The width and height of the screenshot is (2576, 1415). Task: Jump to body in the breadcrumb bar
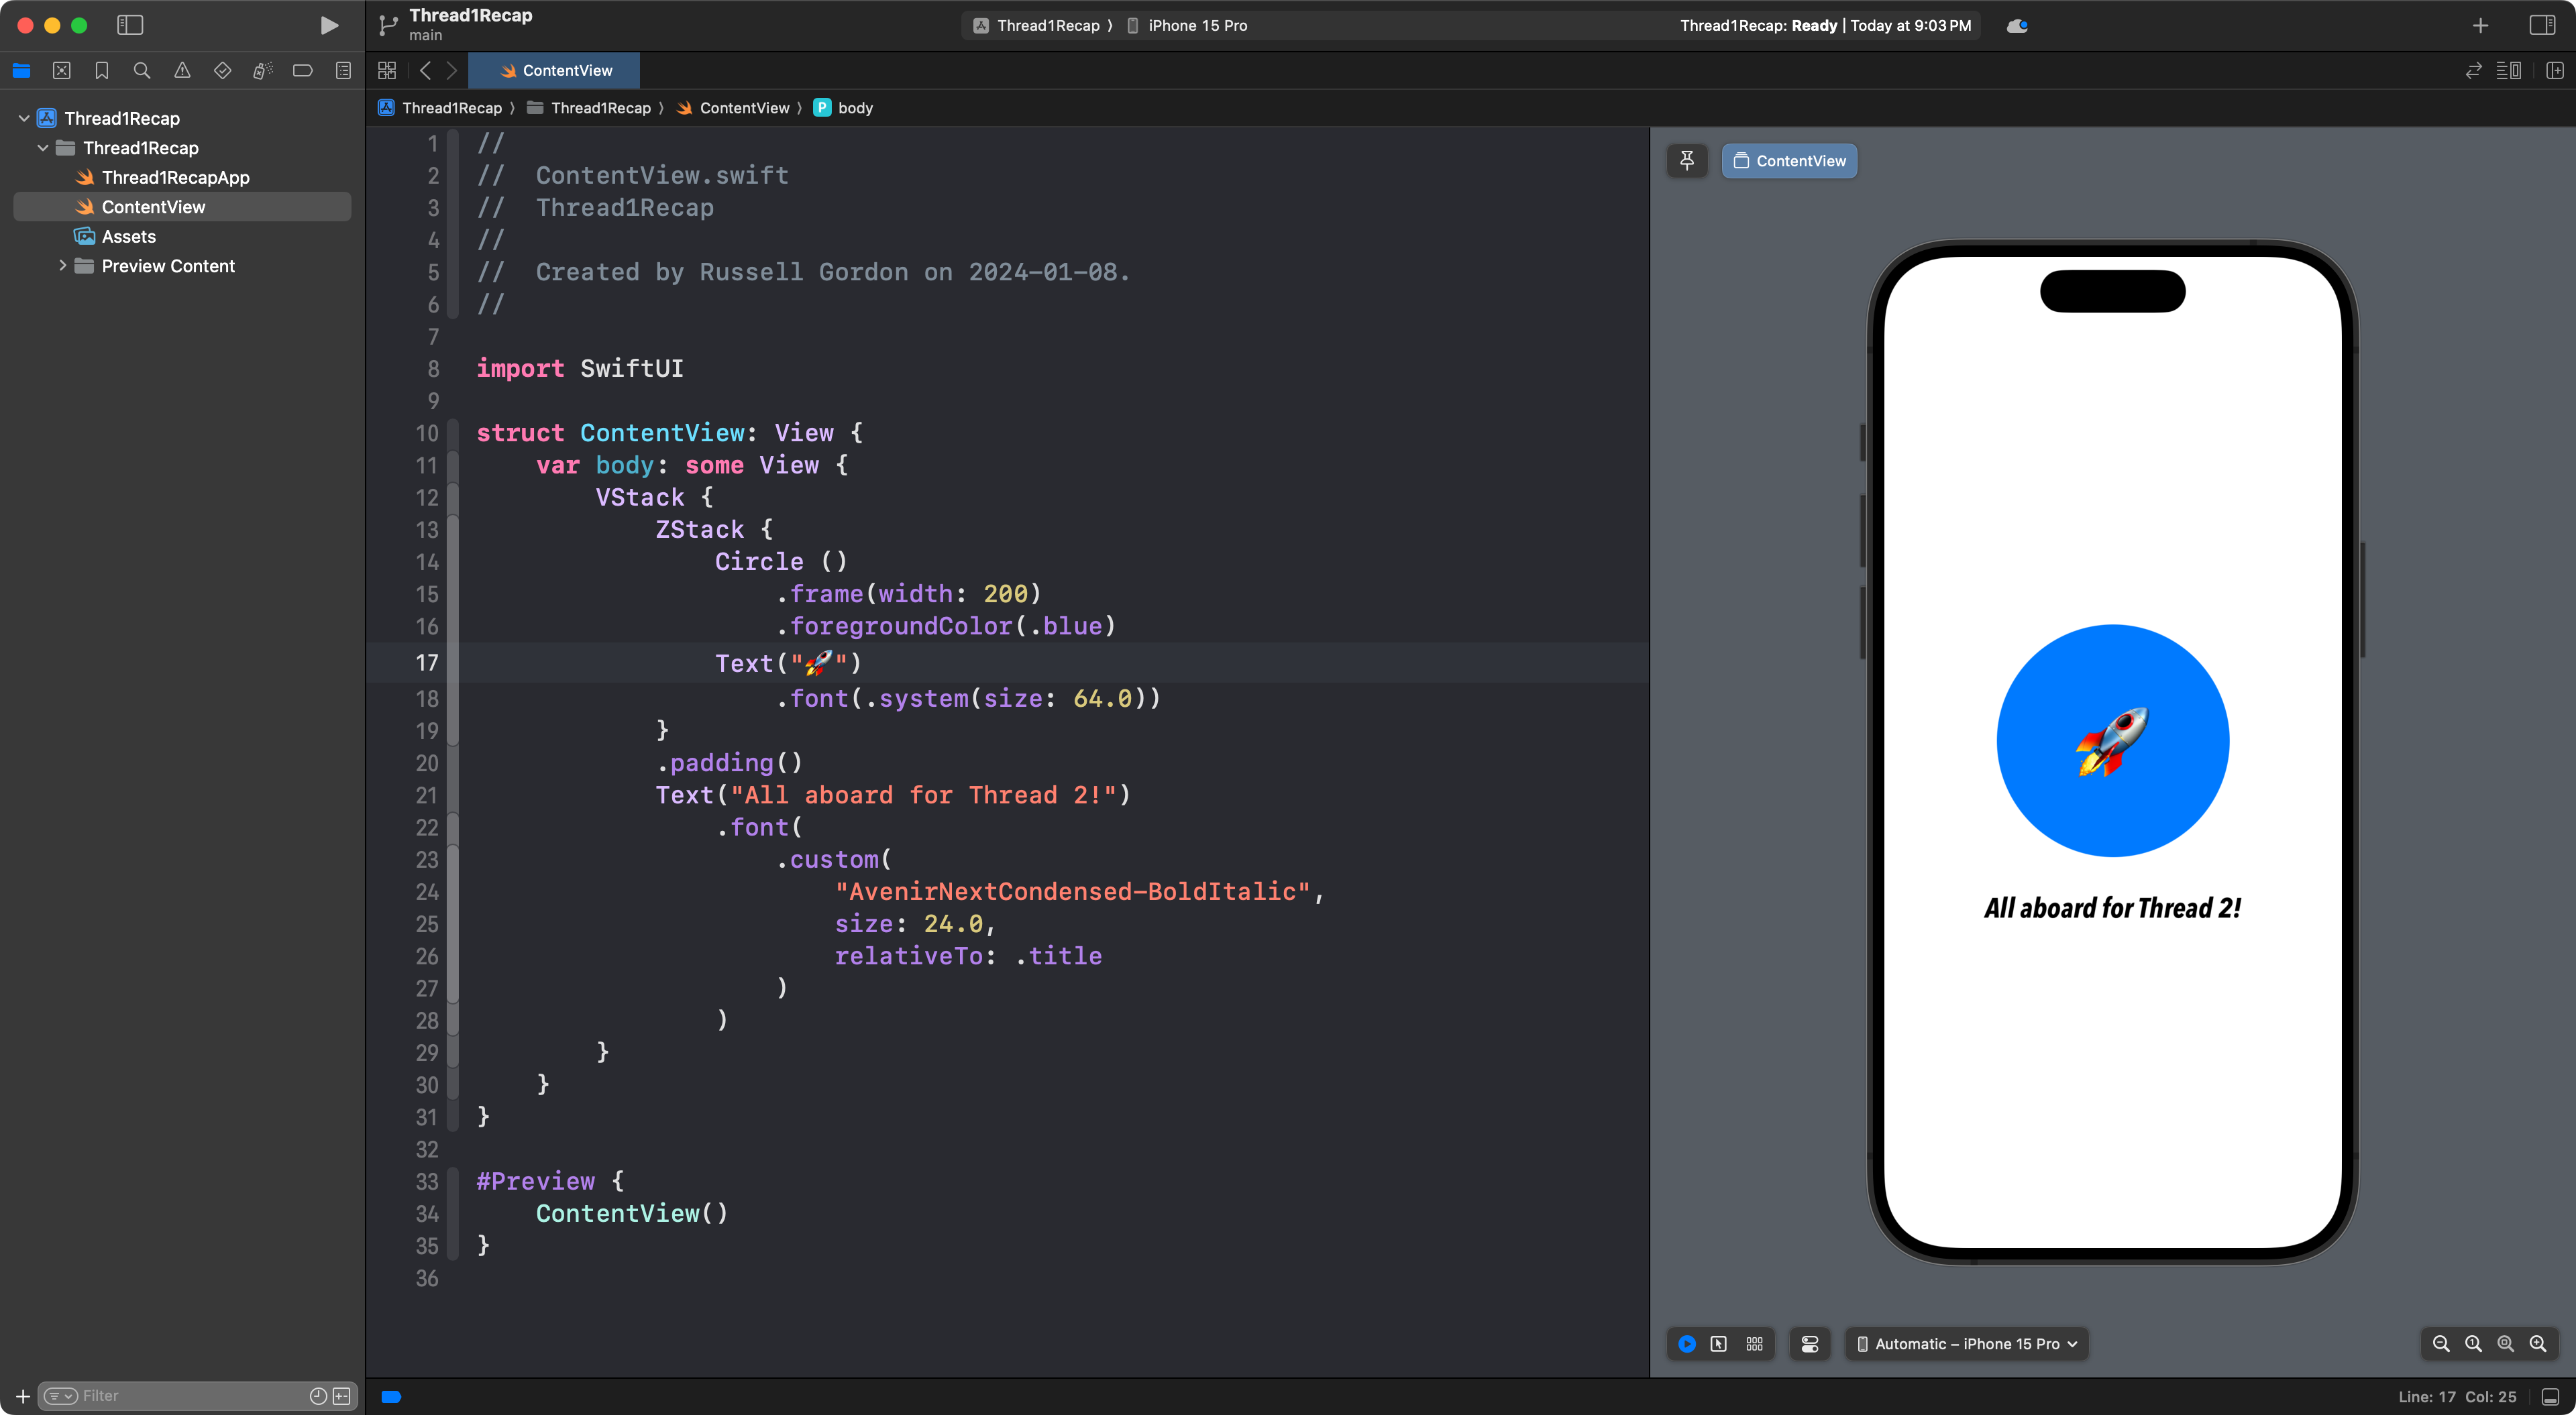pos(853,107)
